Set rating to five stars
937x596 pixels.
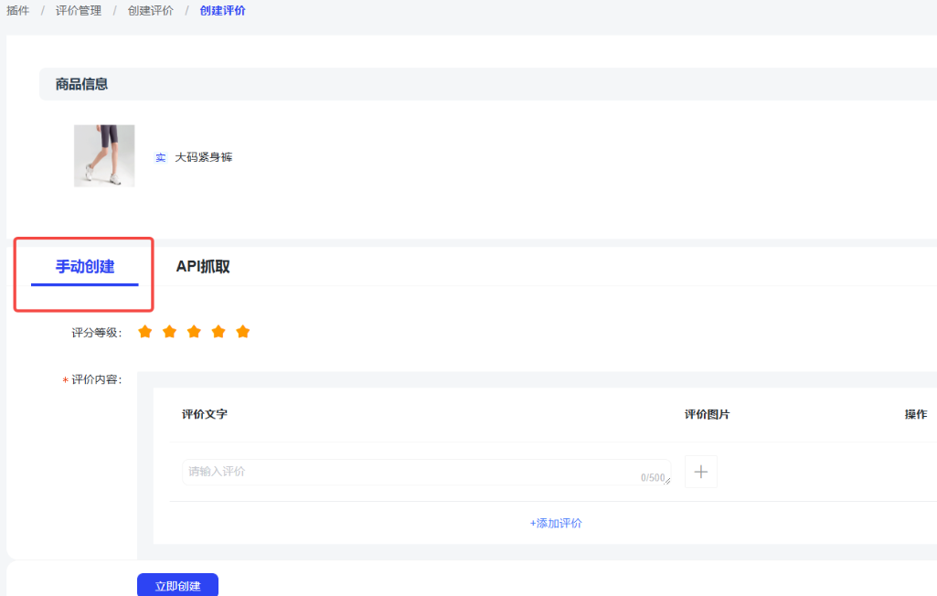pos(243,332)
